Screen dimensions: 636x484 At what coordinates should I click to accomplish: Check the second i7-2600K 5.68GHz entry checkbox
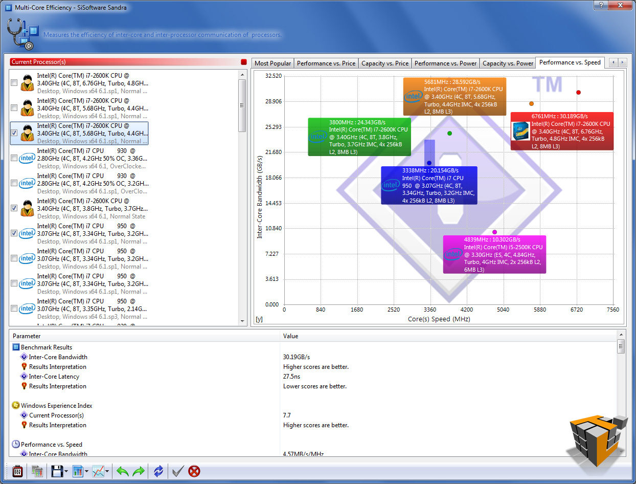(x=14, y=108)
